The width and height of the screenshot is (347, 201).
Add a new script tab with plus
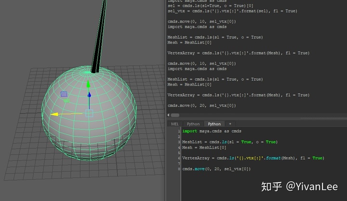tap(230, 124)
